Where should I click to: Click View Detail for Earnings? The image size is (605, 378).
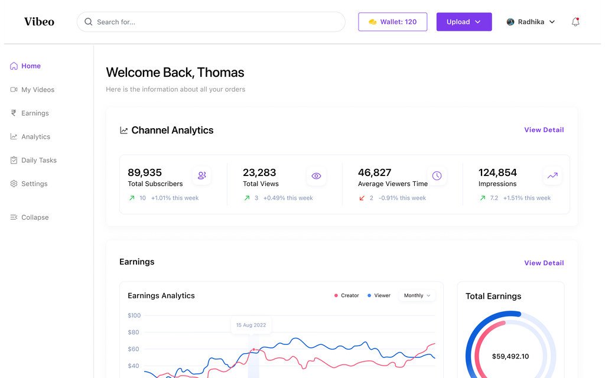[544, 263]
